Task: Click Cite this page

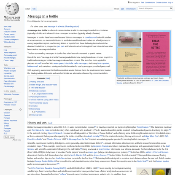Action: click(9, 86)
